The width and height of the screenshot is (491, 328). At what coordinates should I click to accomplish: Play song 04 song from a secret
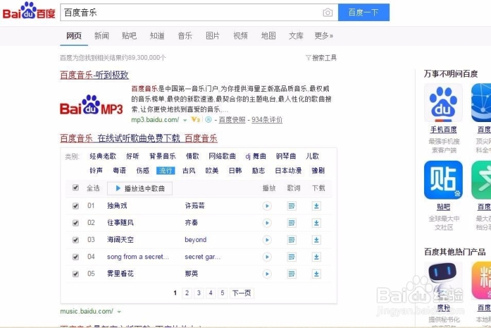coord(267,257)
